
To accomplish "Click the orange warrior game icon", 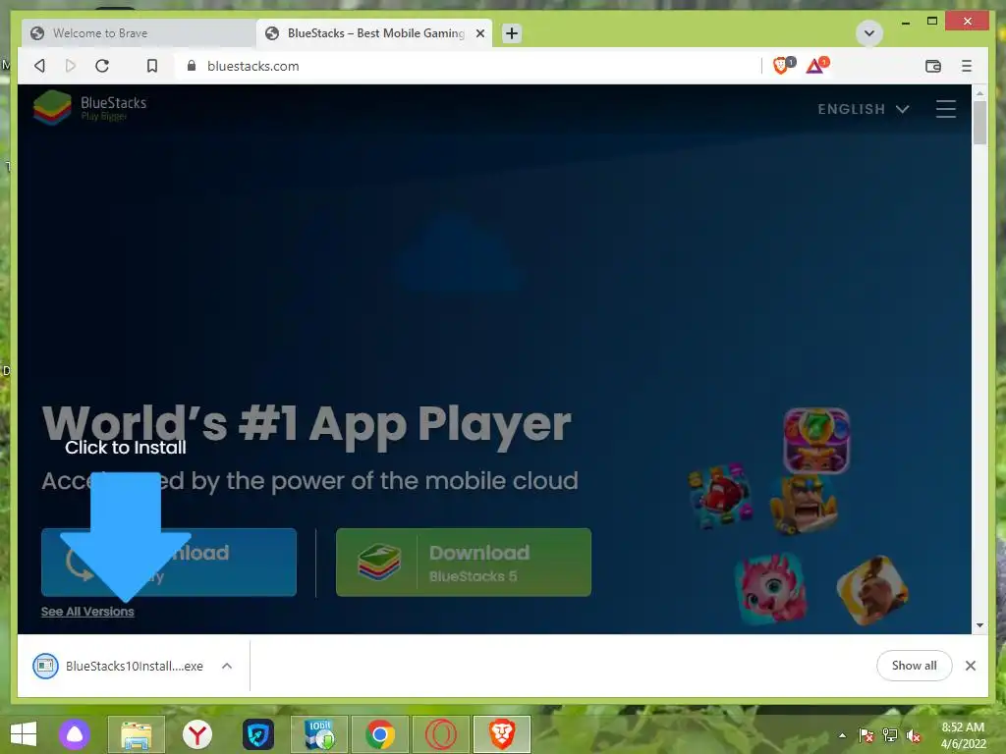I will pos(872,589).
